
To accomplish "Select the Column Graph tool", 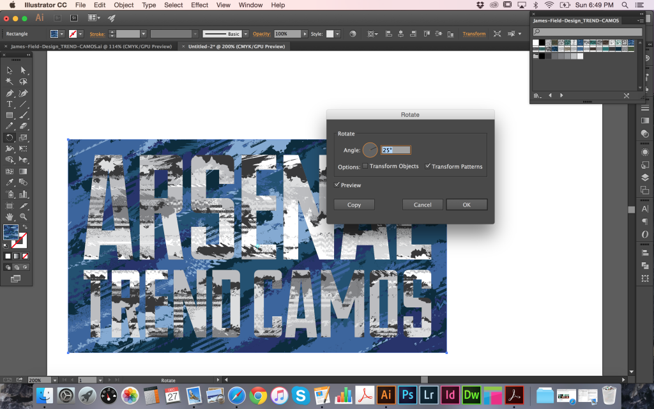I will point(24,194).
